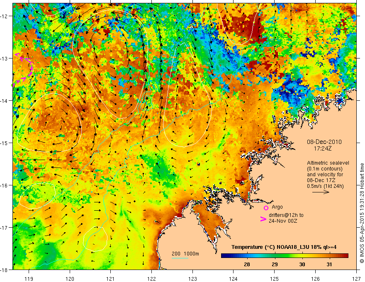Click the '24-Nov 00Z' legend text
The height and width of the screenshot is (282, 365).
[x=283, y=221]
